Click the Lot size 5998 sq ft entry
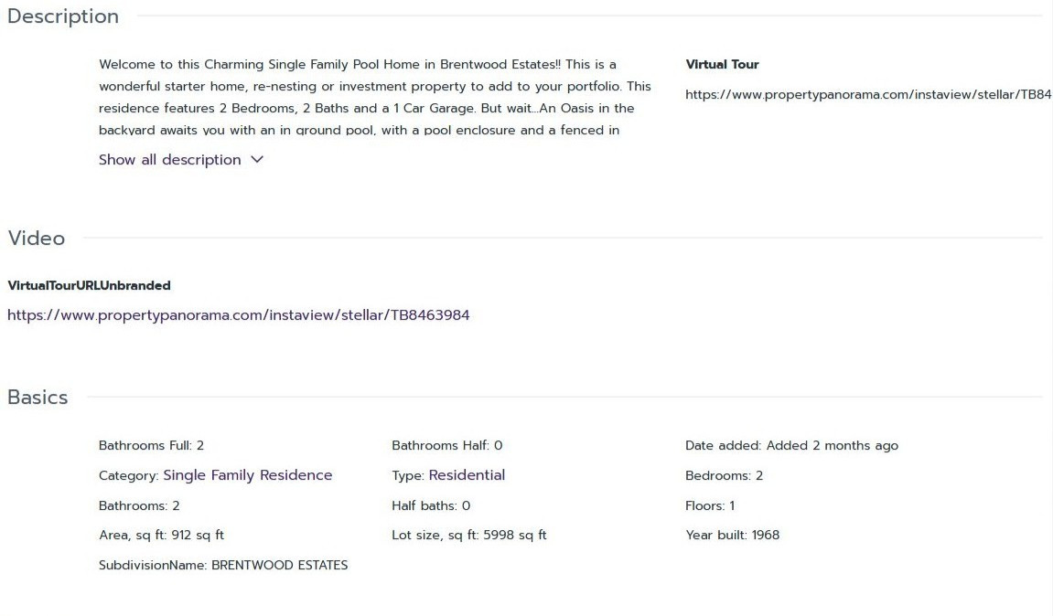The width and height of the screenshot is (1053, 616). [x=468, y=535]
